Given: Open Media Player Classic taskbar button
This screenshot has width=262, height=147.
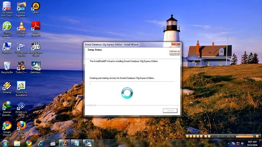Looking at the screenshot, I should coord(53,143).
